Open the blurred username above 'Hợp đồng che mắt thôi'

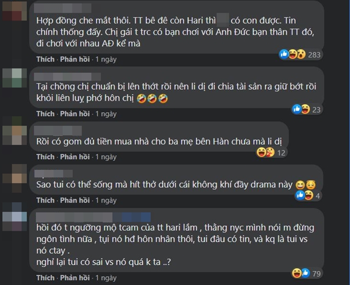63,8
